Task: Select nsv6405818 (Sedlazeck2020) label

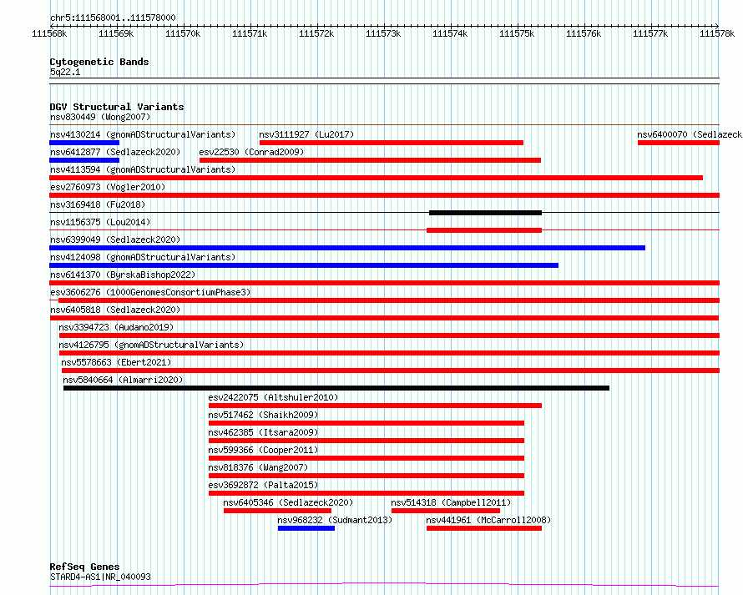Action: click(x=115, y=310)
